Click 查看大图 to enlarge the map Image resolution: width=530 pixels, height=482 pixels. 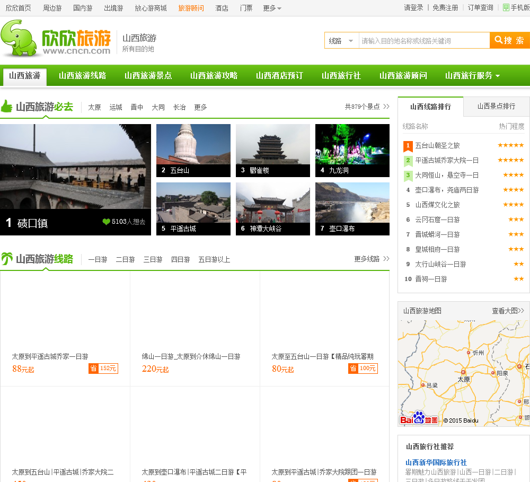508,311
